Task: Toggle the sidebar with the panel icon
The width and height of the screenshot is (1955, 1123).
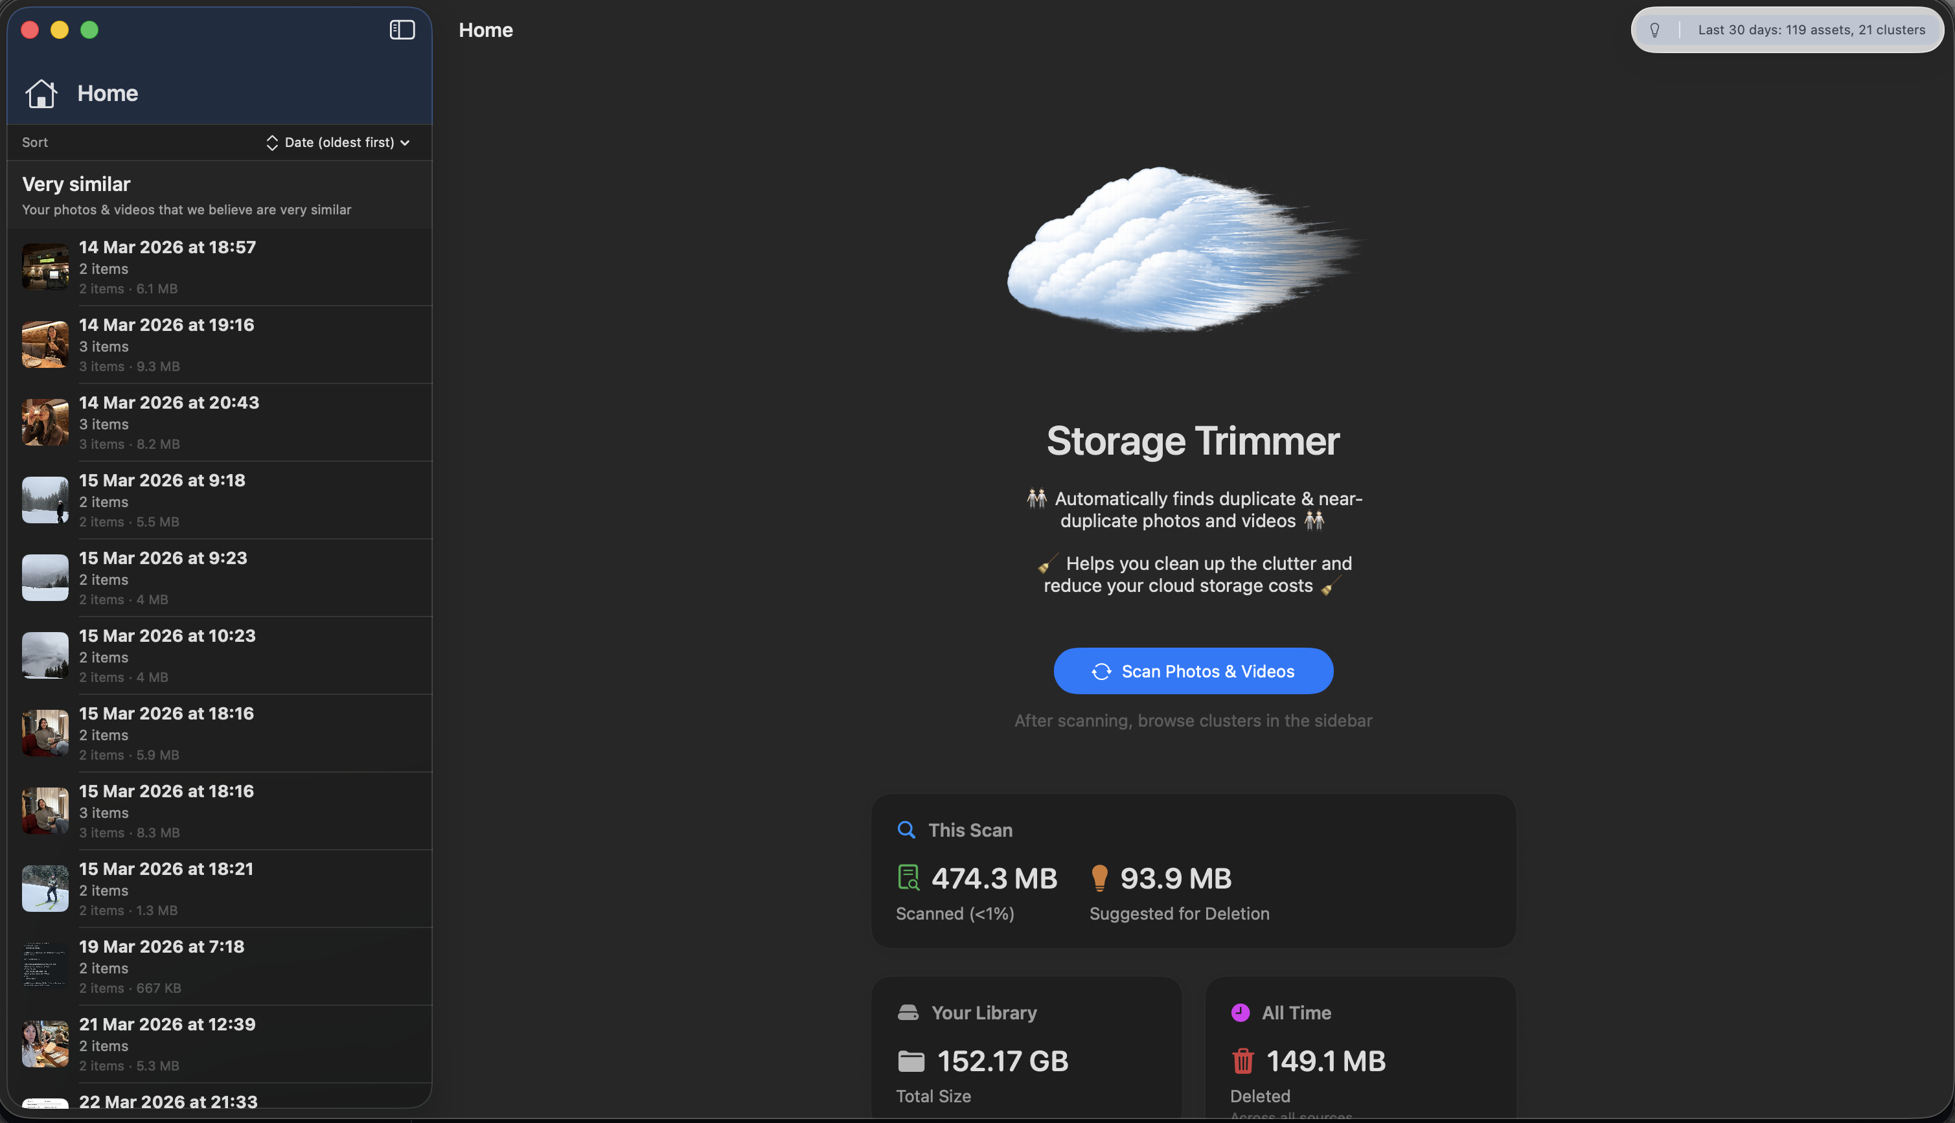Action: click(402, 29)
